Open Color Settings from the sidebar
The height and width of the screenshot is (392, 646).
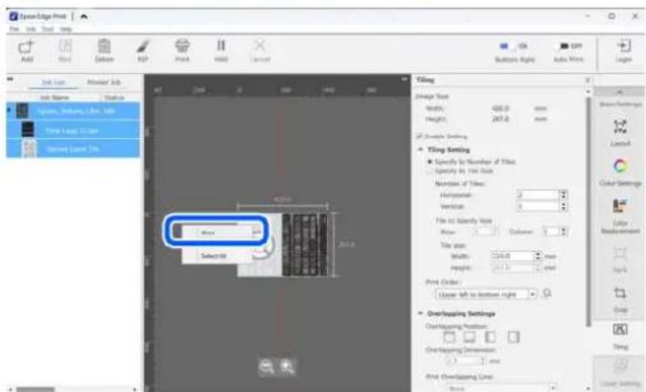[x=620, y=166]
